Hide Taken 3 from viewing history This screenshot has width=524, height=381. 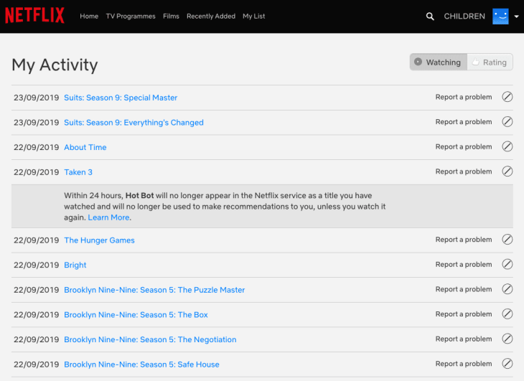pyautogui.click(x=507, y=171)
